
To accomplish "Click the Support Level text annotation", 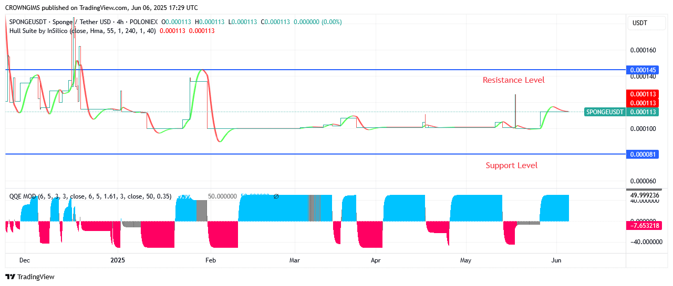I will (511, 166).
